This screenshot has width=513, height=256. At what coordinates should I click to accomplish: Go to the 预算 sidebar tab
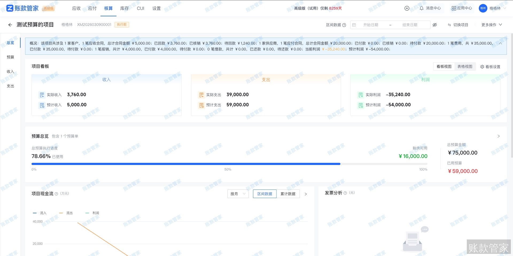[10, 57]
